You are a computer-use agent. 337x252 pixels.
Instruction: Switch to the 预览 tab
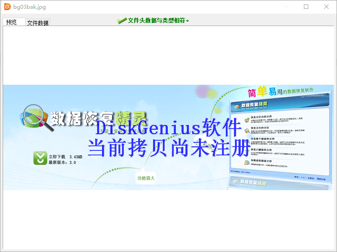pos(14,22)
